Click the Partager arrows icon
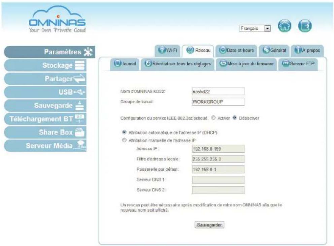Image resolution: width=334 pixels, height=246 pixels. (x=79, y=79)
